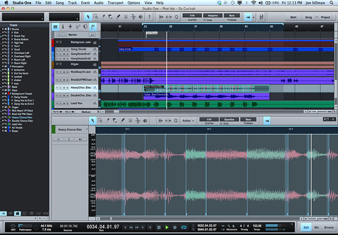This screenshot has height=235, width=338.
Task: Add a marker with the Marker plus button
Action: point(59,35)
